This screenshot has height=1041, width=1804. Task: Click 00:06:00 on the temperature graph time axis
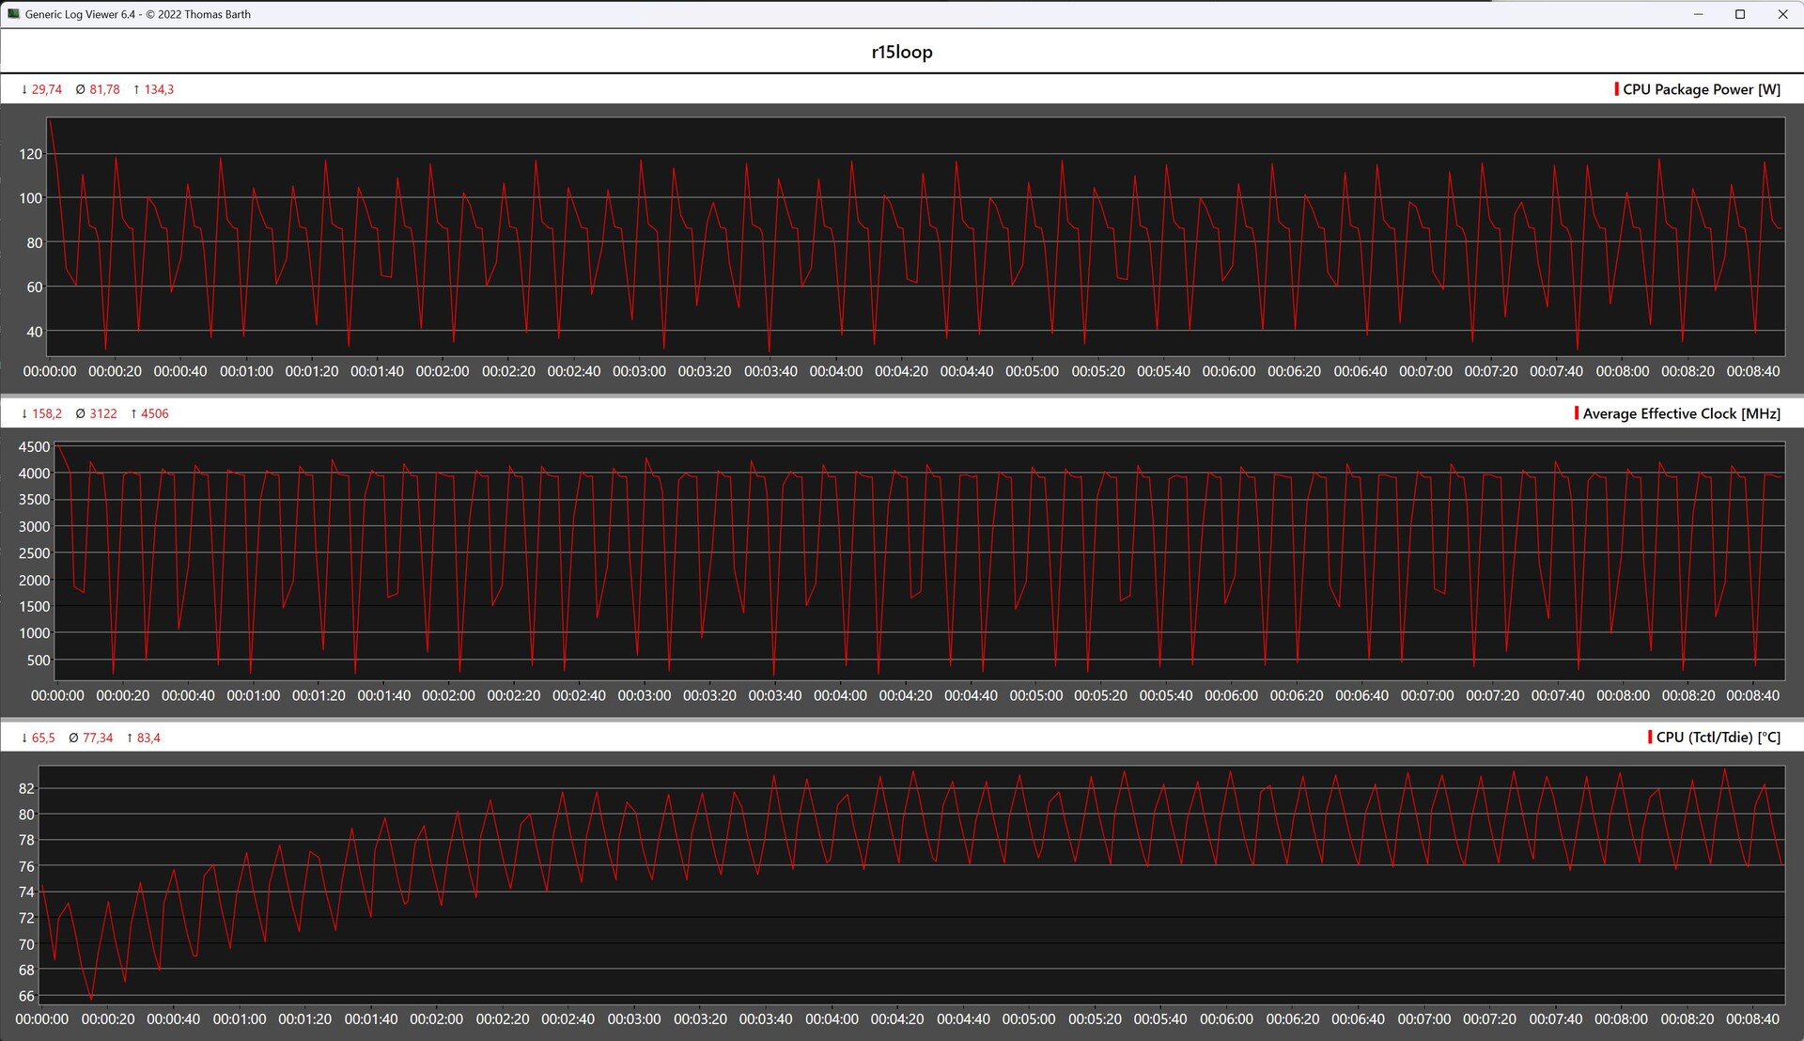[1226, 1018]
